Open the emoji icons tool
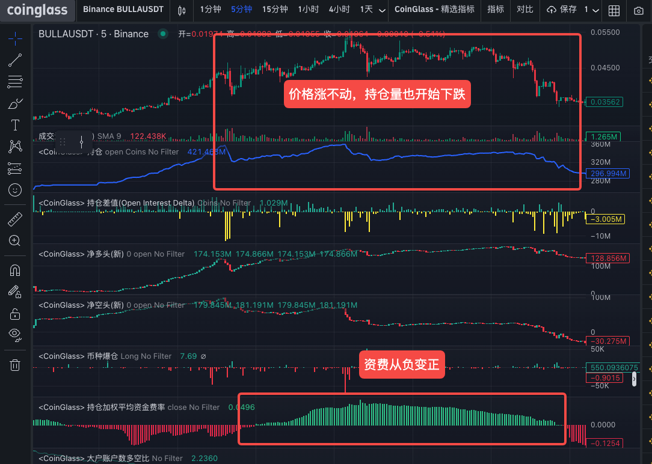The height and width of the screenshot is (464, 652). [15, 191]
